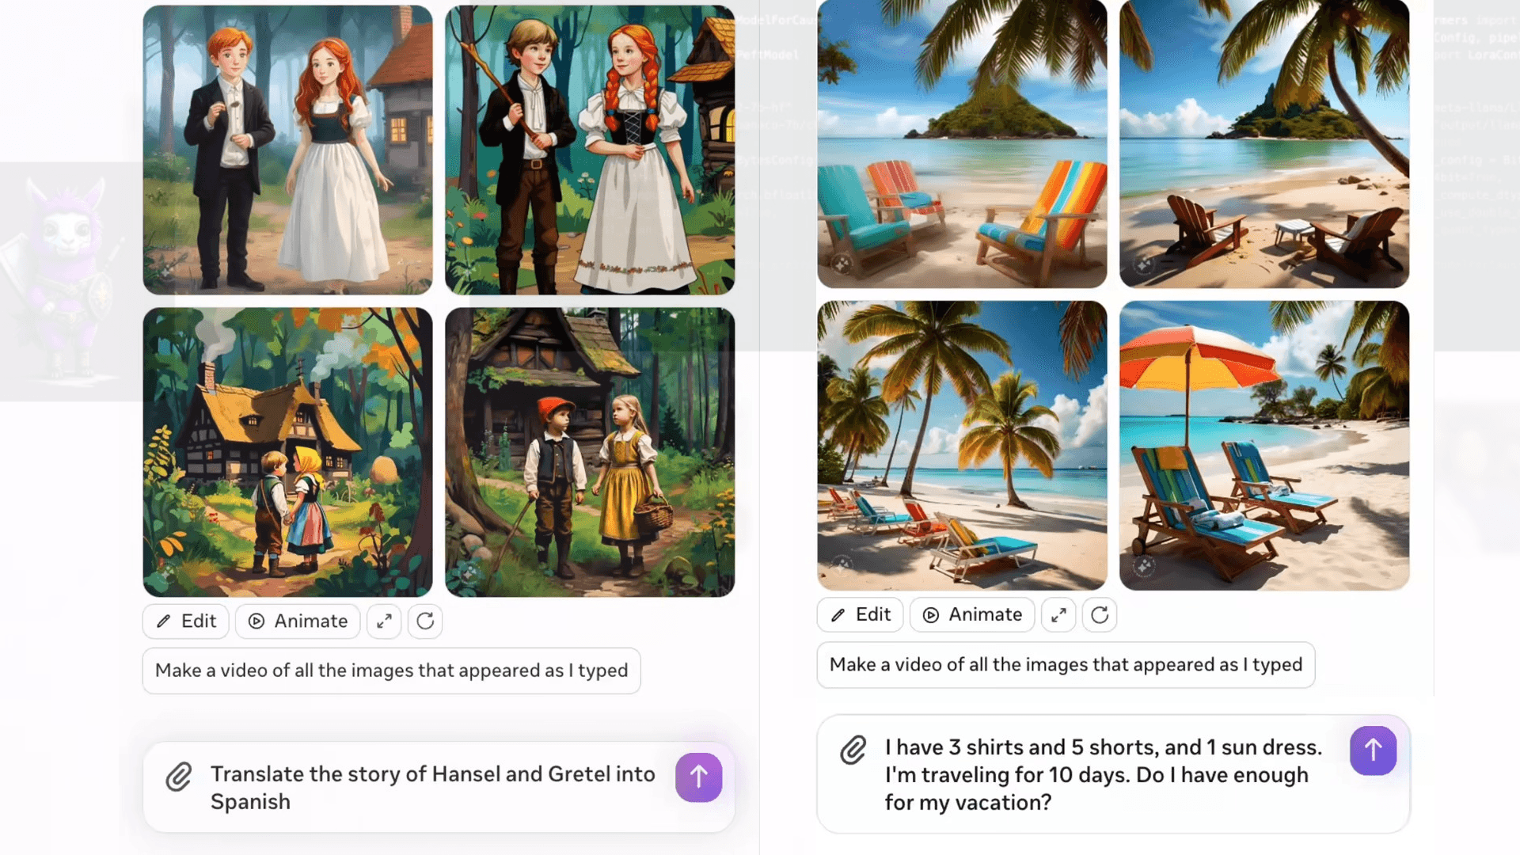Animate the Hansel and Gretel images
This screenshot has width=1520, height=855.
pyautogui.click(x=298, y=621)
